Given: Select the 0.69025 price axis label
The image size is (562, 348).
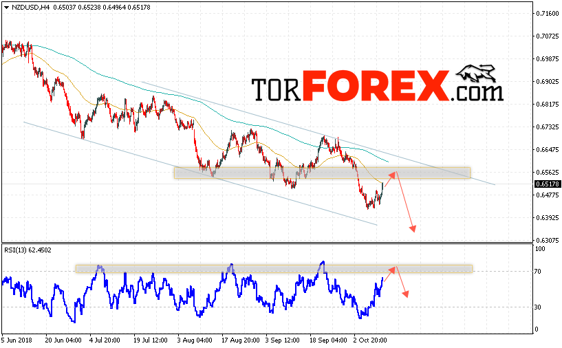Looking at the screenshot, I should [x=548, y=82].
